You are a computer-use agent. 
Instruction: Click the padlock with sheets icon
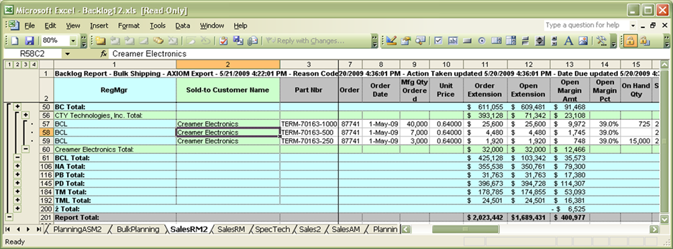point(644,41)
